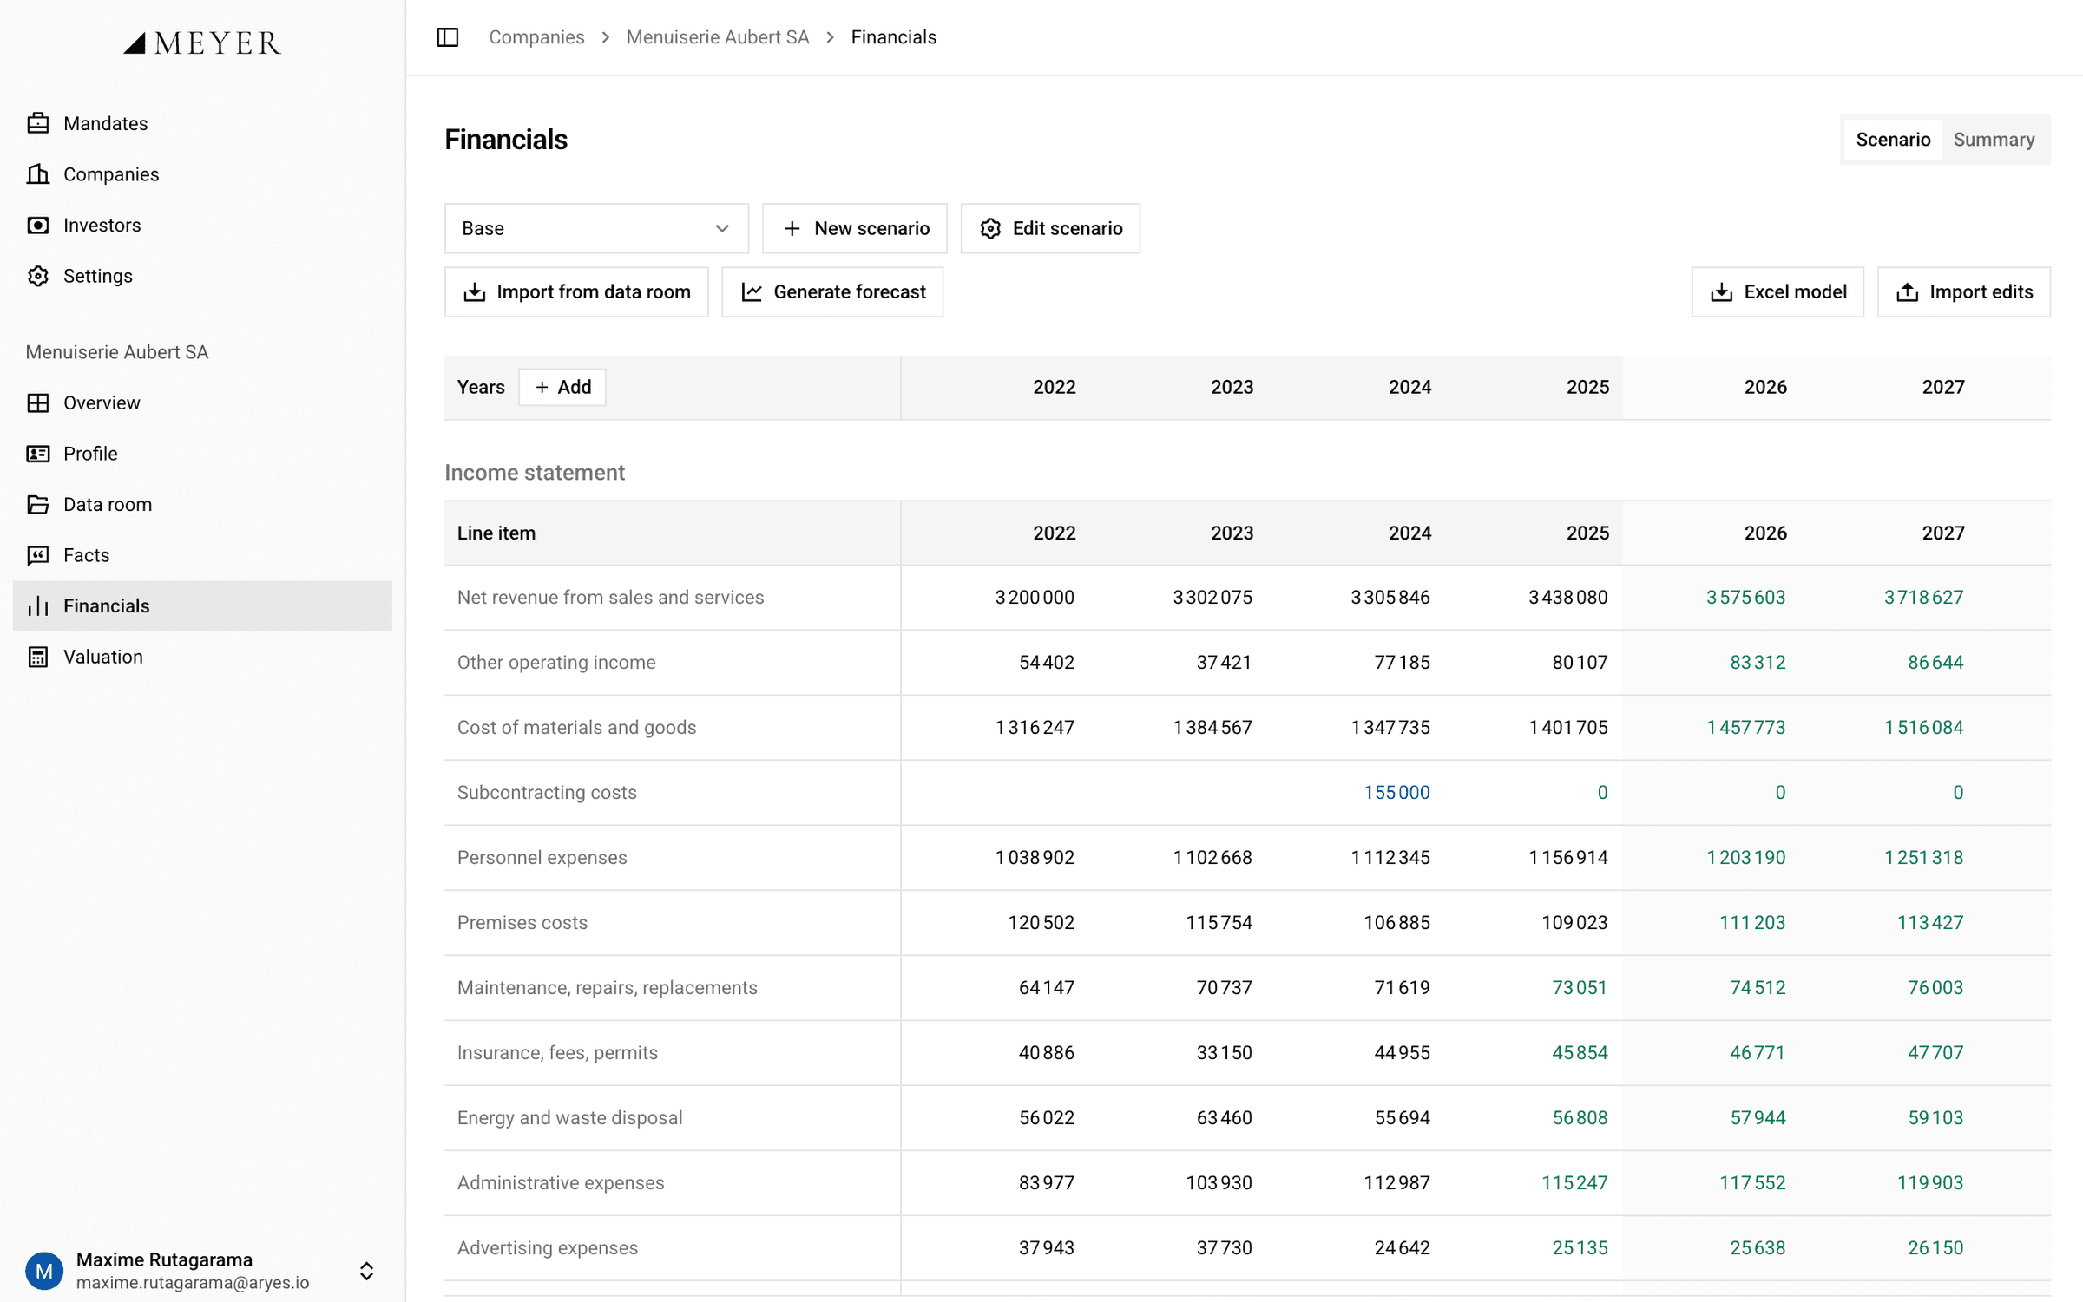Click the MEYER logo
2083x1302 pixels.
coord(202,43)
